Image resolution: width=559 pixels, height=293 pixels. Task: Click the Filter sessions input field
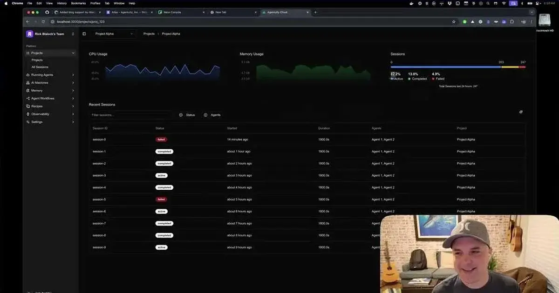click(130, 115)
